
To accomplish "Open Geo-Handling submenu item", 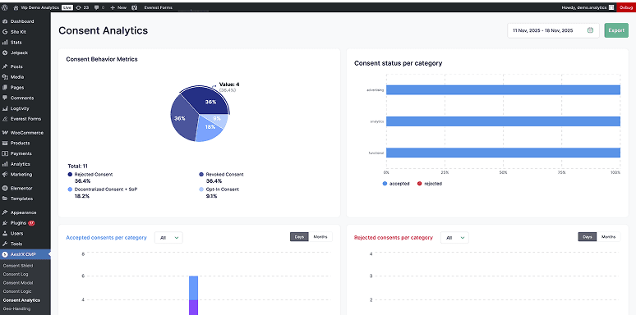I will 16,309.
